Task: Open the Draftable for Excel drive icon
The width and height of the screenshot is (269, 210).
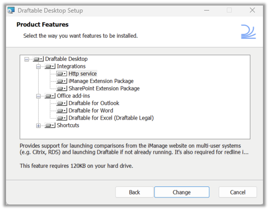Action: pos(61,118)
